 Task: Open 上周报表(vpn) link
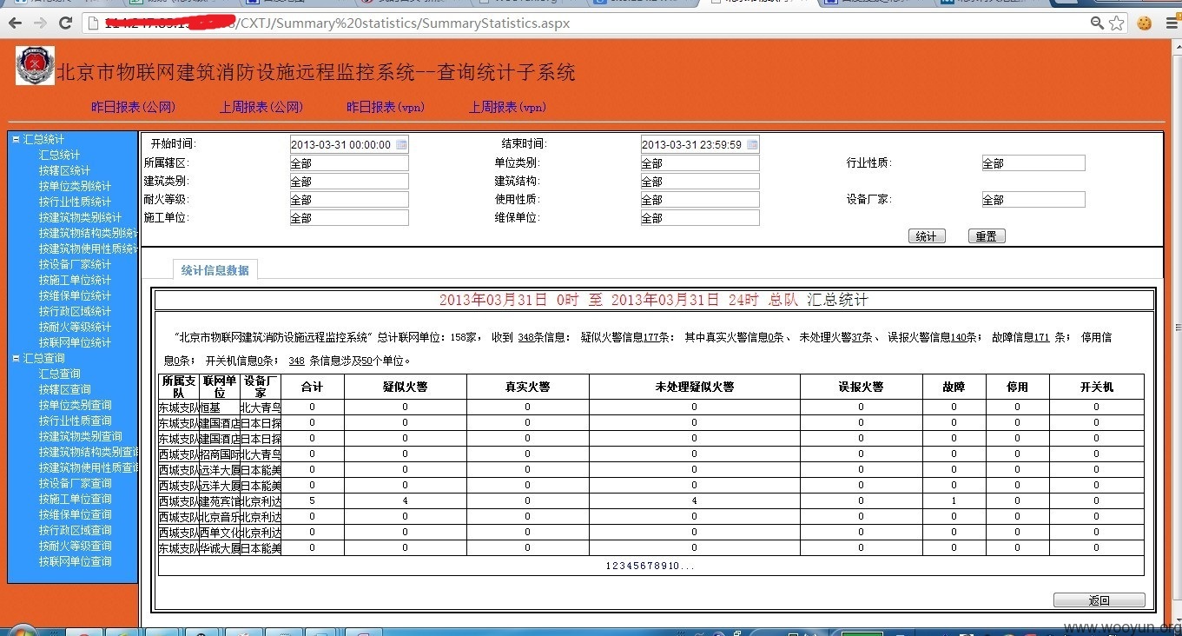[x=508, y=107]
